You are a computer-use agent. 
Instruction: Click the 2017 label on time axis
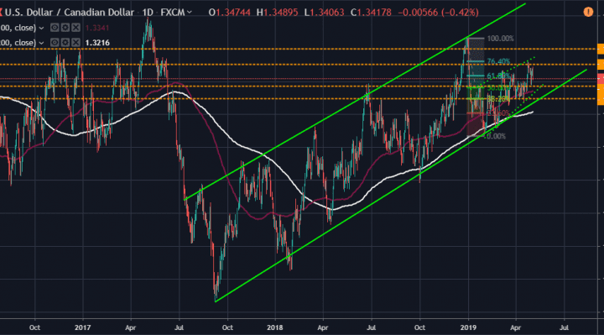83,327
